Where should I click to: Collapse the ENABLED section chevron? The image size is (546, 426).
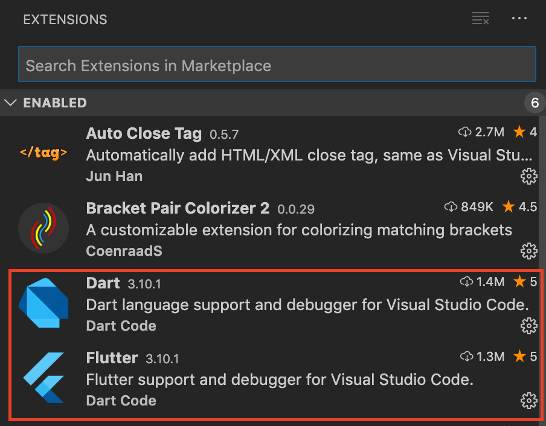[10, 103]
